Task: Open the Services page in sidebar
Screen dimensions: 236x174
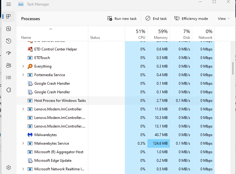Action: point(9,90)
